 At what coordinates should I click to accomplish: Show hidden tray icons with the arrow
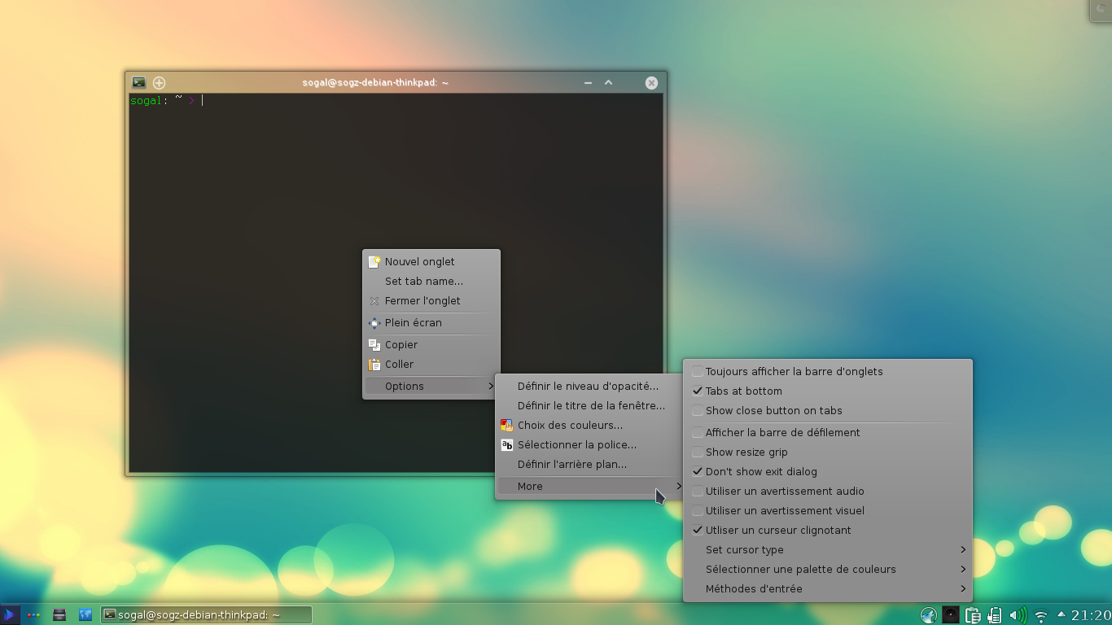[x=1061, y=614]
